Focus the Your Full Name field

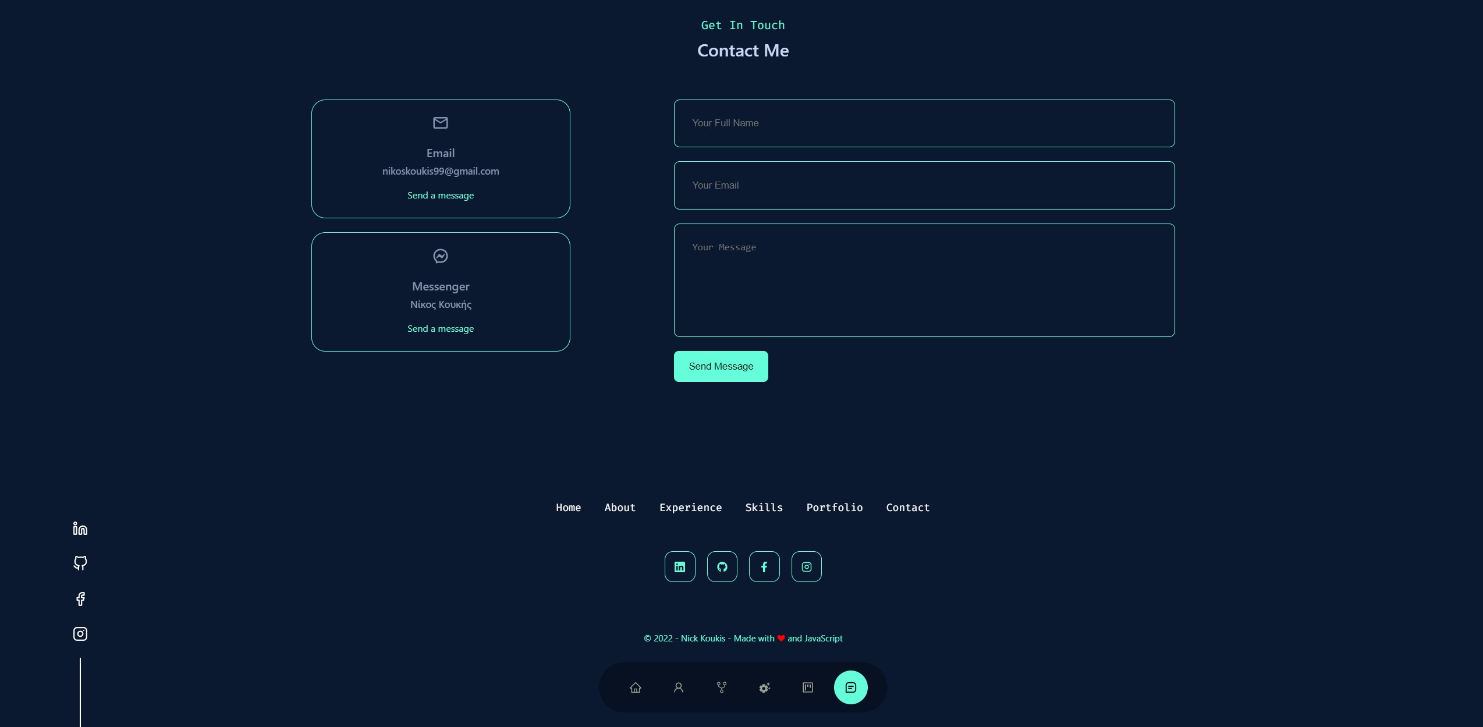(x=924, y=123)
